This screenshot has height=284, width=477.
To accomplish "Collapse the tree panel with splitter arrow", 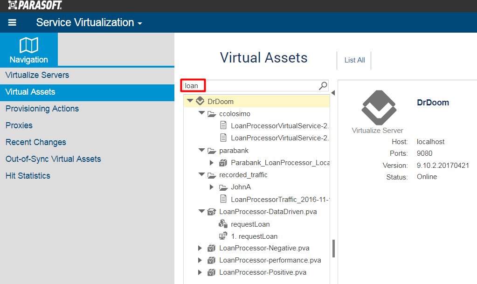I will 333,93.
